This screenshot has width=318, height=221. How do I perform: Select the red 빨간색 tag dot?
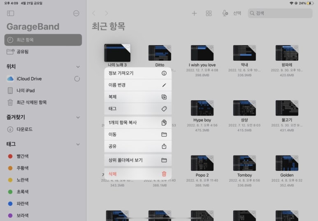click(x=10, y=156)
